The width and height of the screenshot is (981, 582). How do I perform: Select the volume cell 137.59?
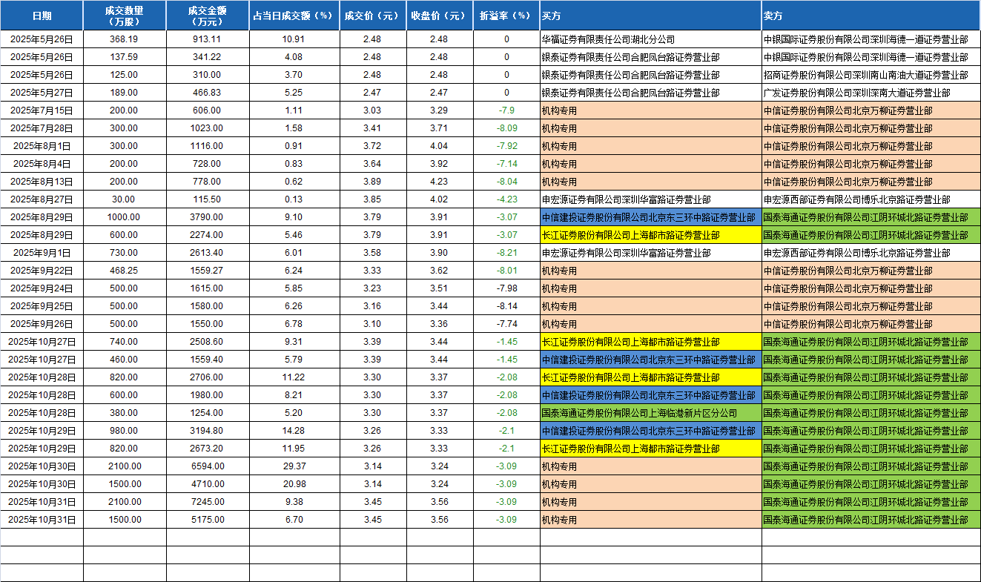pyautogui.click(x=125, y=57)
